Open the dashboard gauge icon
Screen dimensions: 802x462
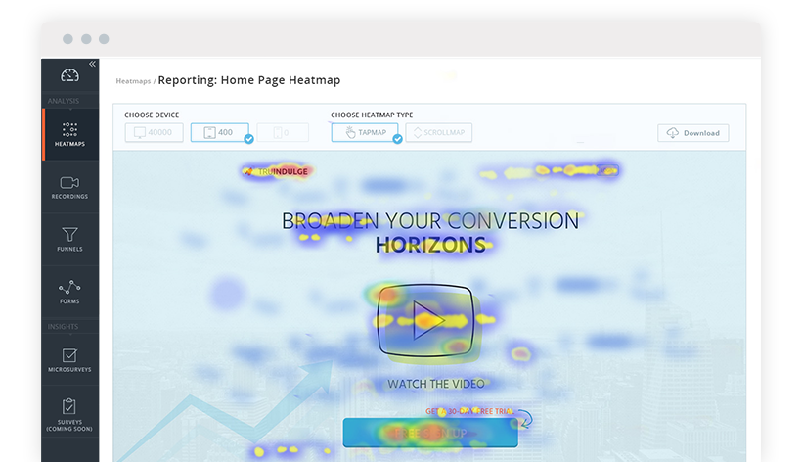pyautogui.click(x=70, y=75)
